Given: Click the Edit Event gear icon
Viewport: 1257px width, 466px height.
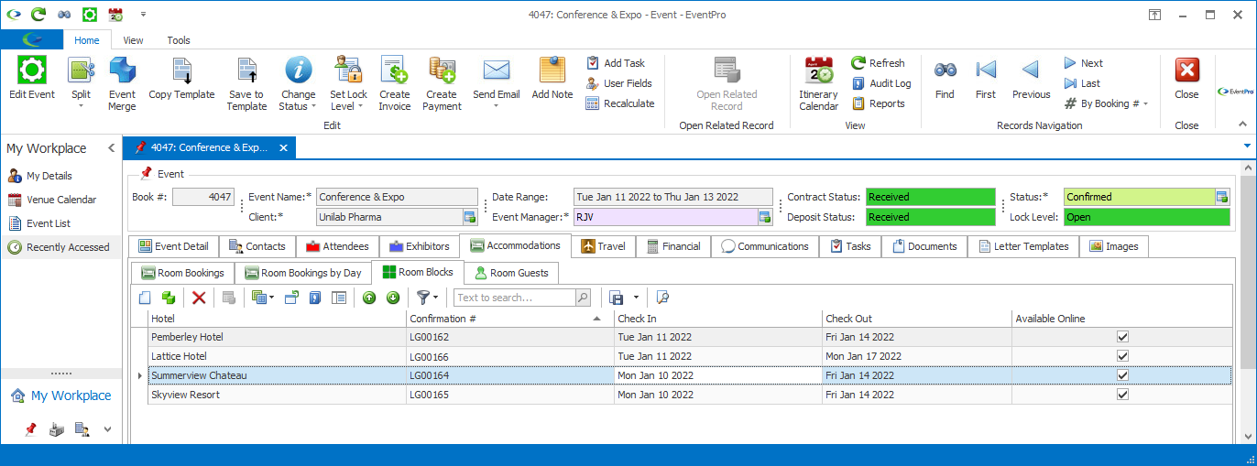Looking at the screenshot, I should pos(32,70).
